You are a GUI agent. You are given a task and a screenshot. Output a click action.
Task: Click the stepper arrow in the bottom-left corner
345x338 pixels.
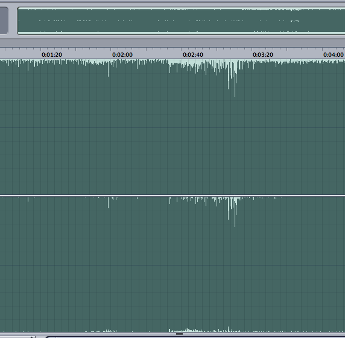[x=31, y=337]
